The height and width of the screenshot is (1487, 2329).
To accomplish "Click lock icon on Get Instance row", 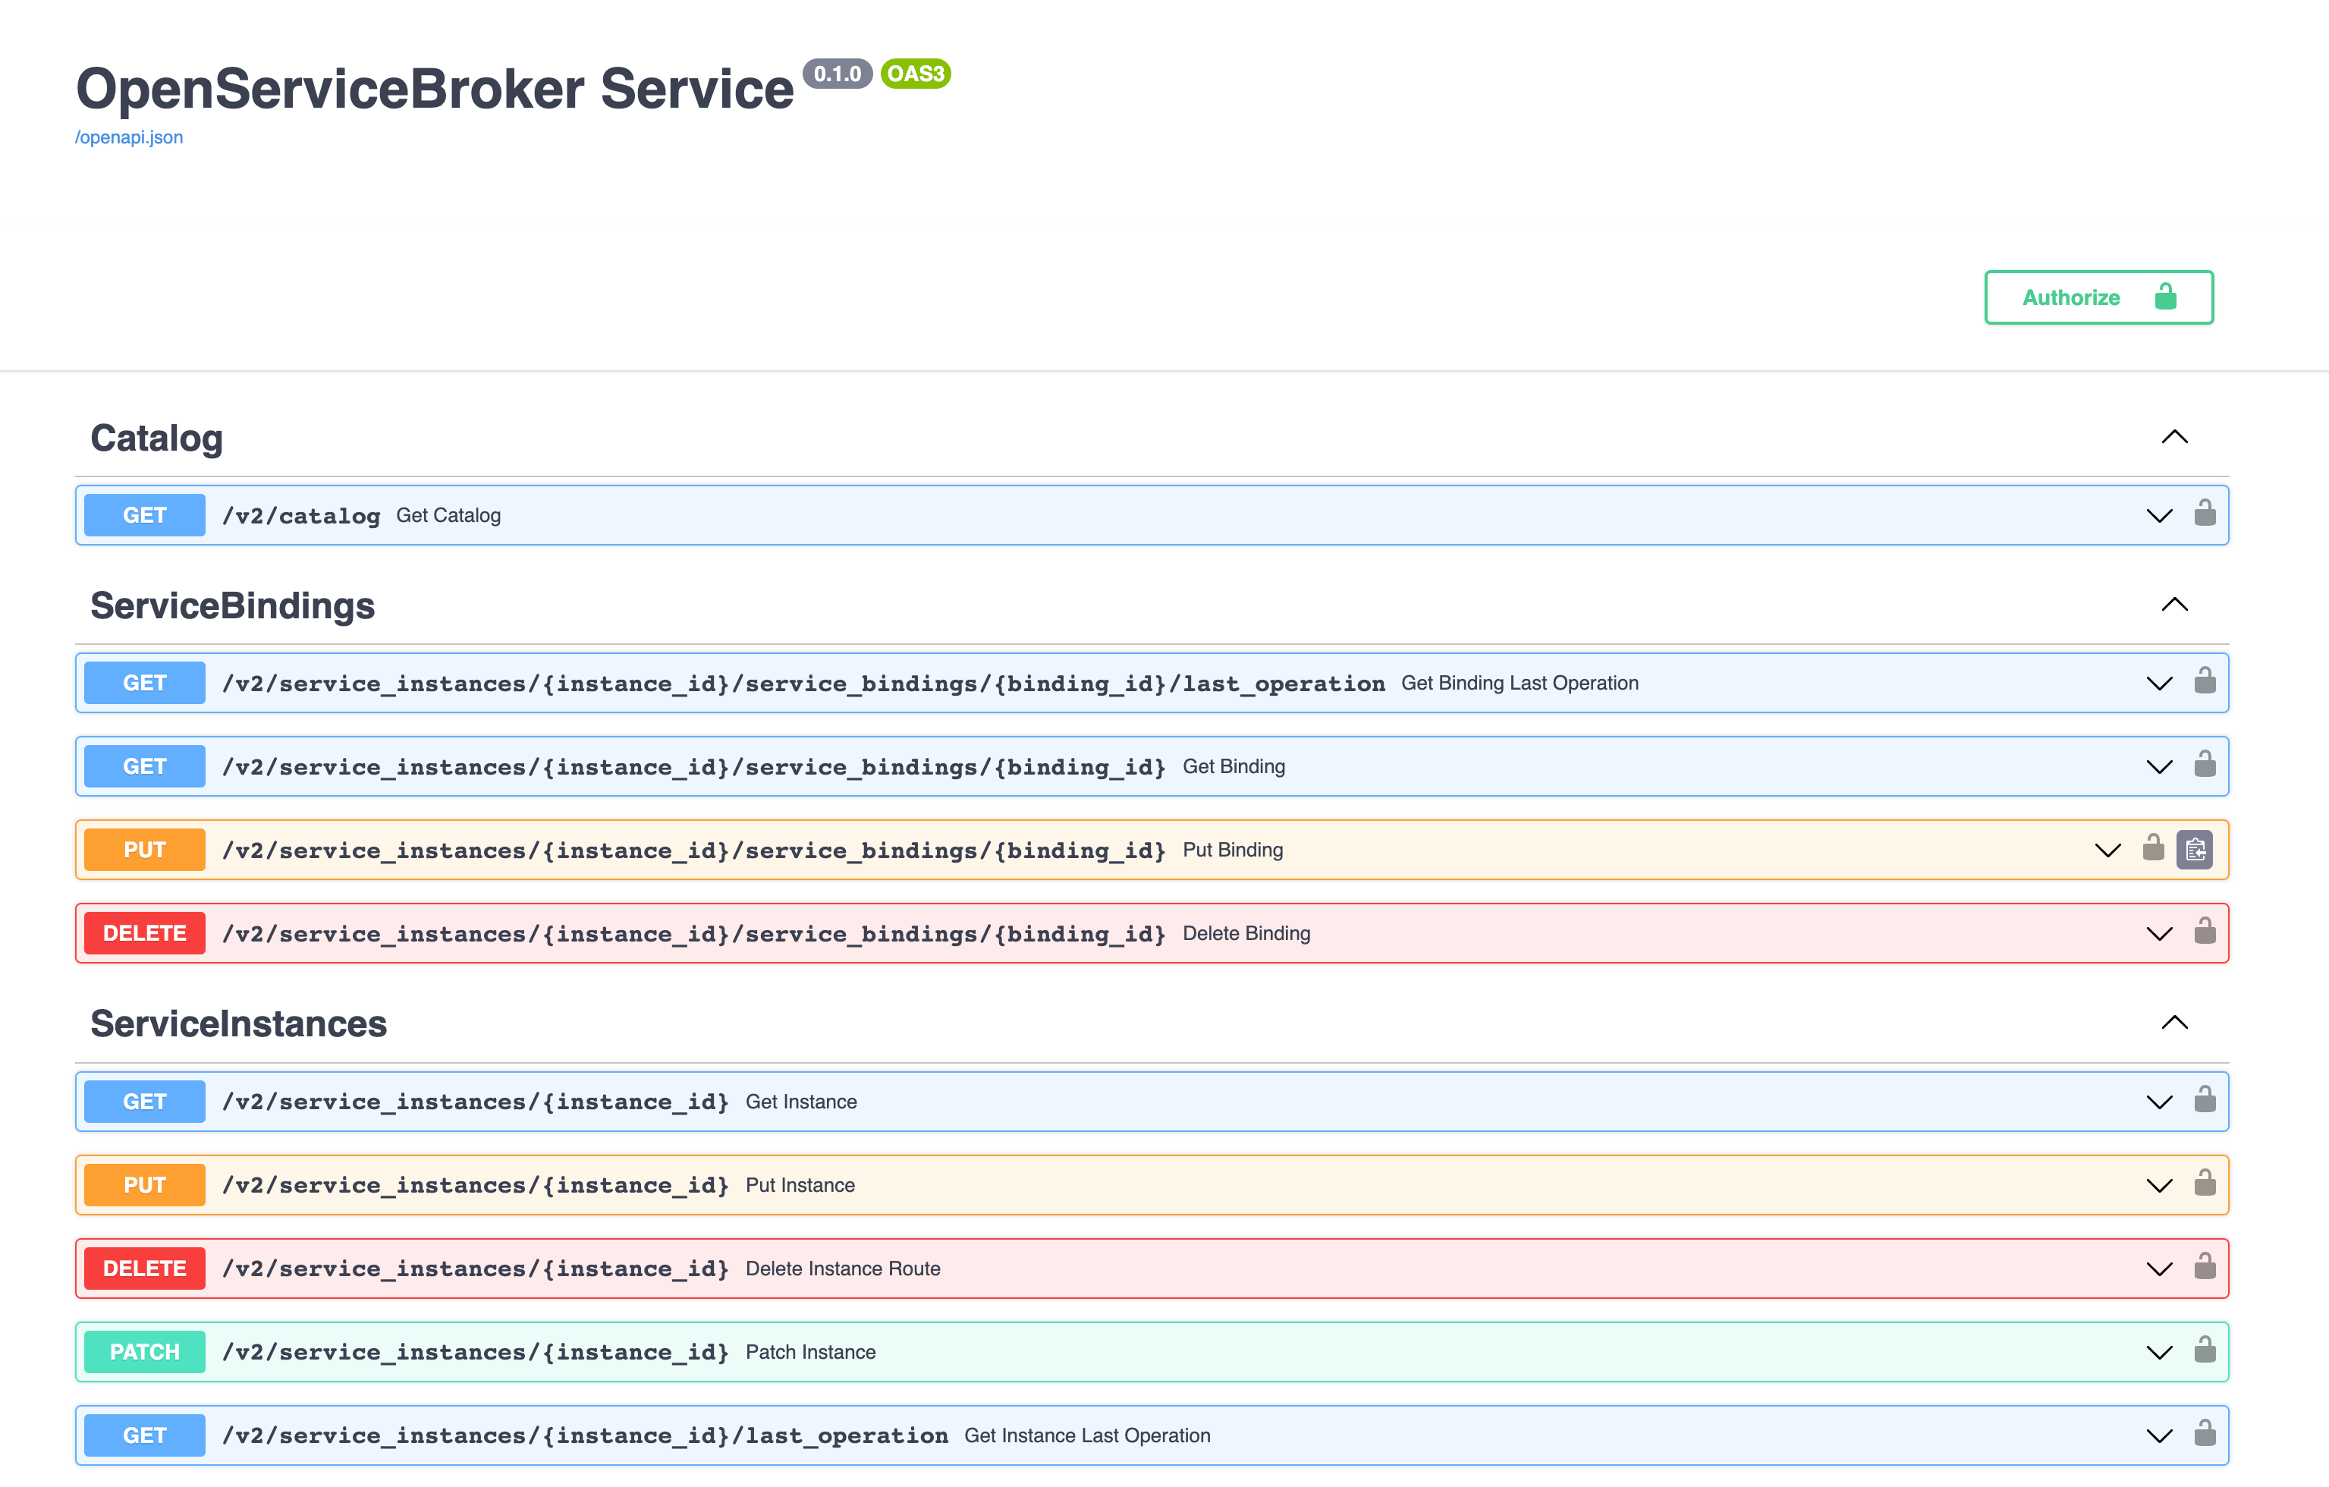I will (x=2205, y=1099).
